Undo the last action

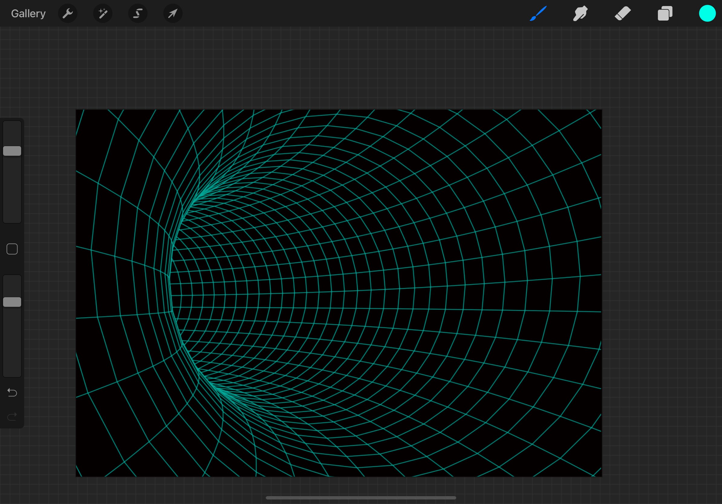12,392
